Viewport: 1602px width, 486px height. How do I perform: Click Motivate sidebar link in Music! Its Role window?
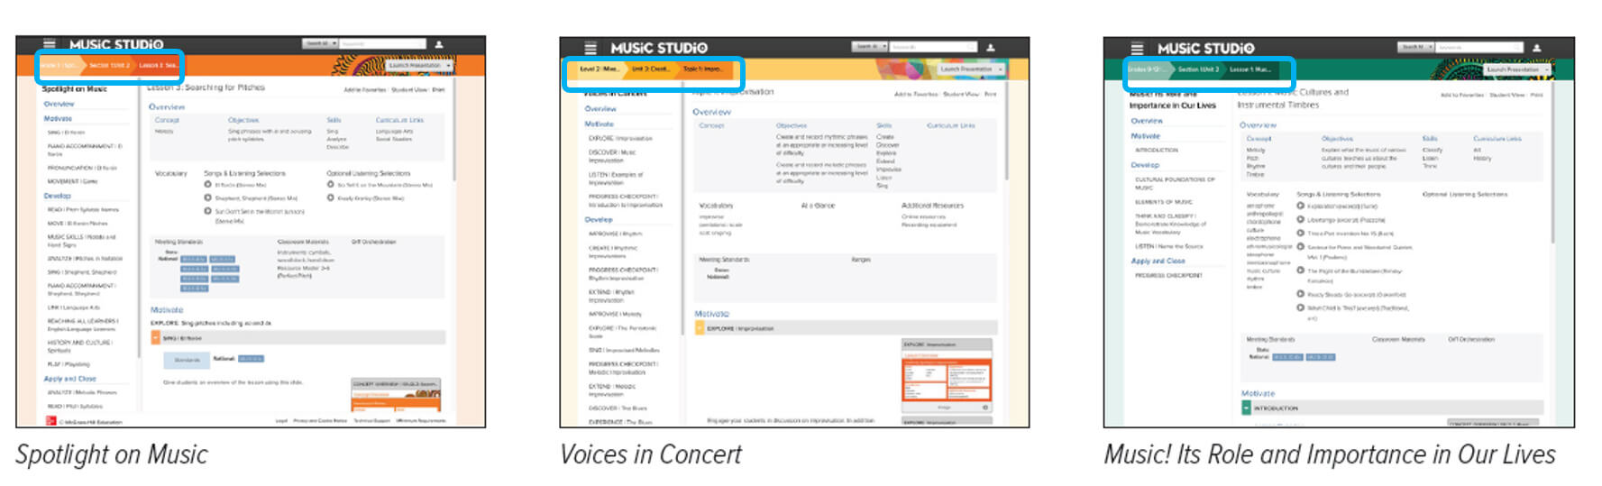pos(1145,135)
